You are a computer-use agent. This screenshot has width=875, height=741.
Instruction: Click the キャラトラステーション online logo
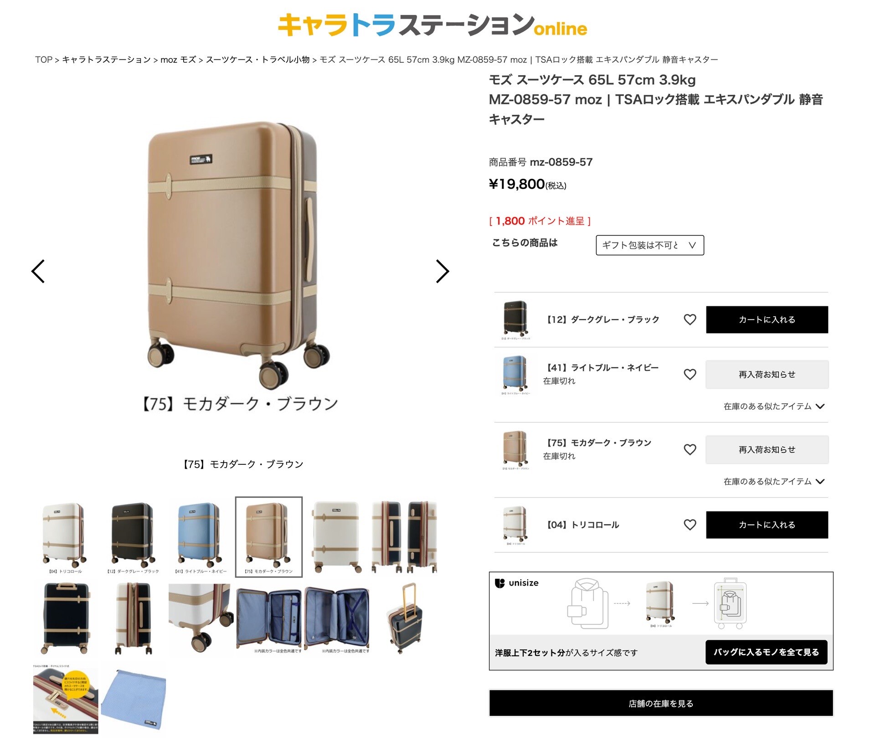coord(432,25)
